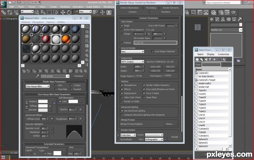Toggle the Displacement checkbox
Image resolution: width=254 pixels, height=160 pixels.
pos(122,93)
